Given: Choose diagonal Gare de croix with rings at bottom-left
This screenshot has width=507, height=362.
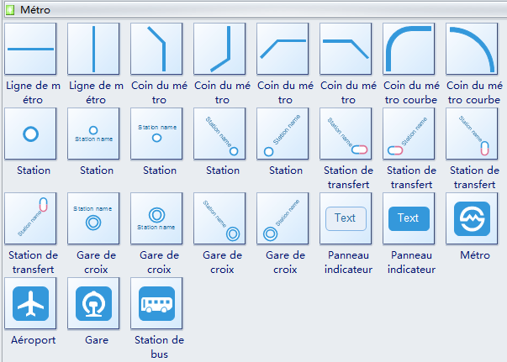Looking at the screenshot, I should 282,218.
